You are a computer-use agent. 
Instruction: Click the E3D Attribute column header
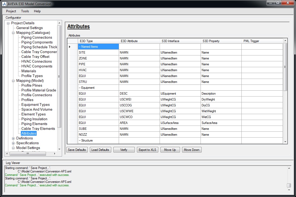click(139, 41)
